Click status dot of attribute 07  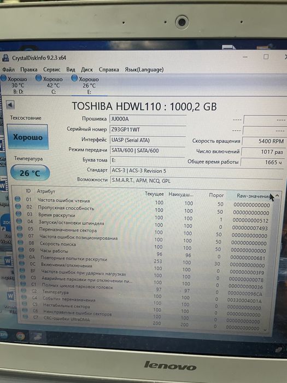coord(20,235)
